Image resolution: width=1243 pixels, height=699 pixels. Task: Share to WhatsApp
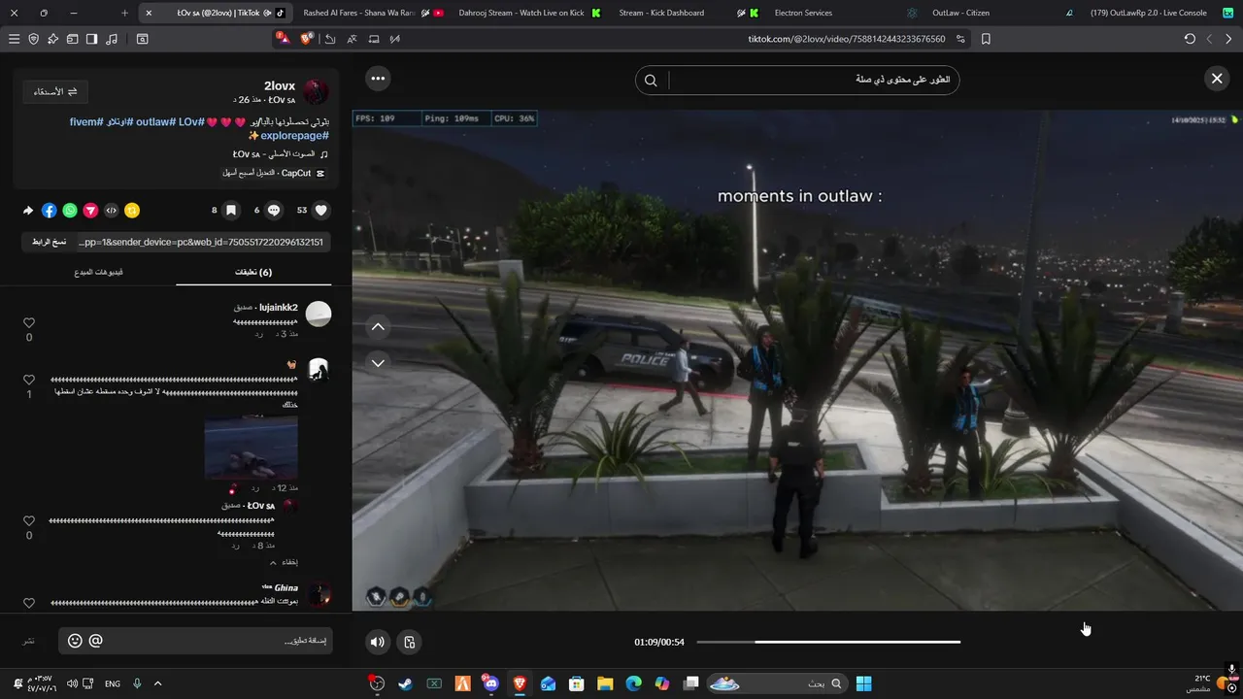tap(70, 210)
